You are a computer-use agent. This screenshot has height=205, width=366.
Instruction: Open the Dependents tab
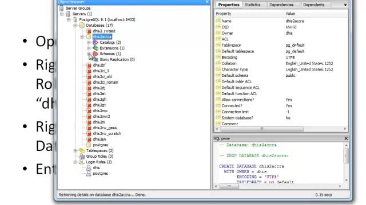[x=314, y=5]
